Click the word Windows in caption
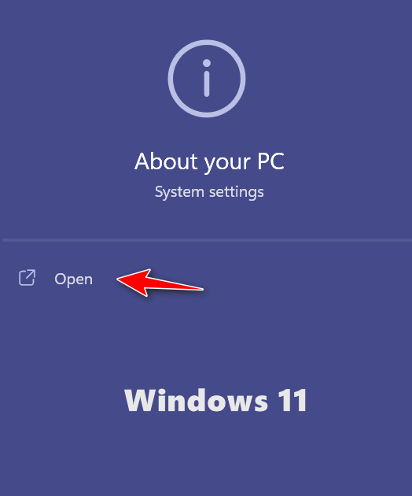Image resolution: width=412 pixels, height=496 pixels. 197,401
